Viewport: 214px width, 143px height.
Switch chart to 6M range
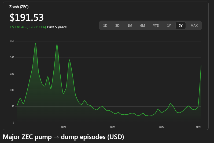(142, 26)
